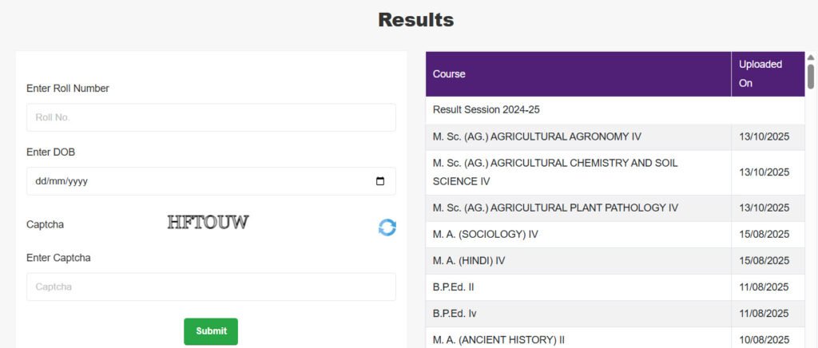Open M. A. (Ancient History) II result

point(498,339)
